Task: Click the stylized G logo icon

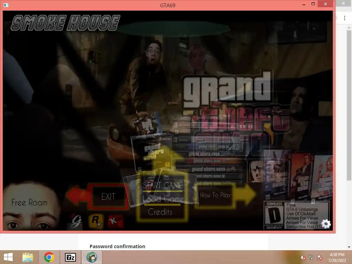Action: pos(76,221)
